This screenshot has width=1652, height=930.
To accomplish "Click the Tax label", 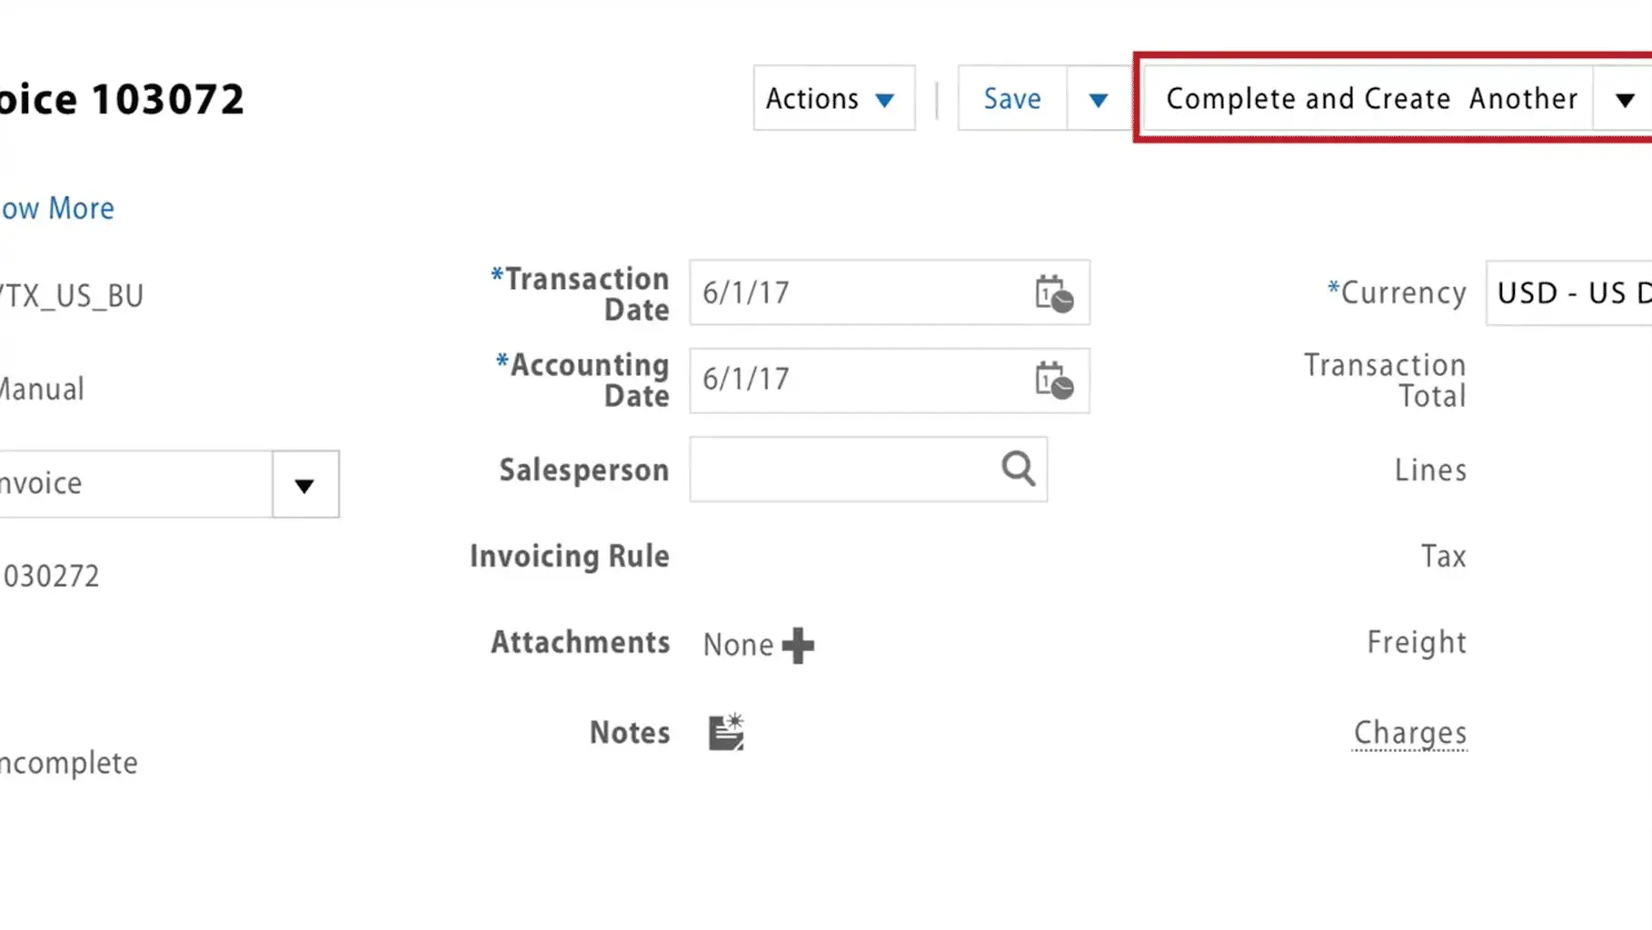I will pos(1443,556).
